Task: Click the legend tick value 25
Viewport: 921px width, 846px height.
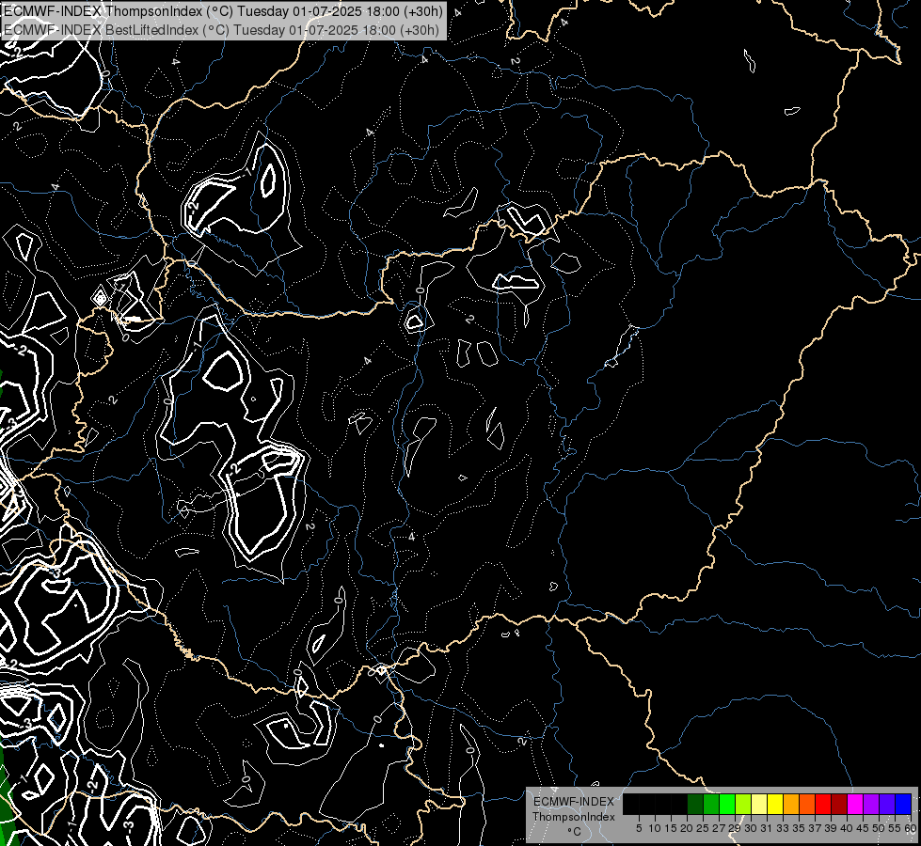Action: pos(703,828)
